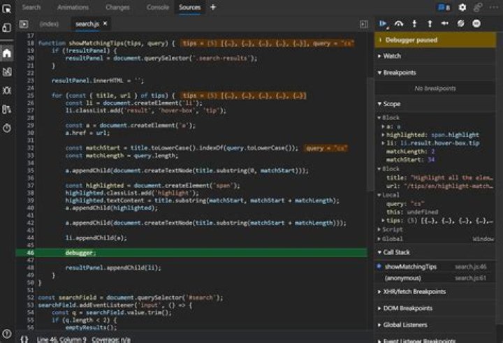
Task: Open the more options ellipsis menu
Action: click(495, 7)
